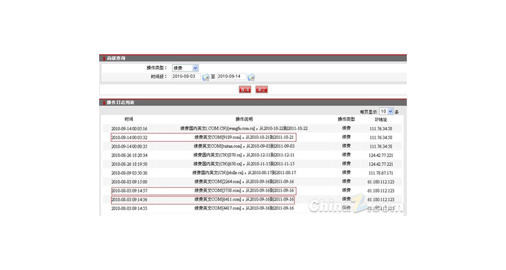
Task: Select timestamp 2010-08-03 09:14:55
Action: point(130,209)
